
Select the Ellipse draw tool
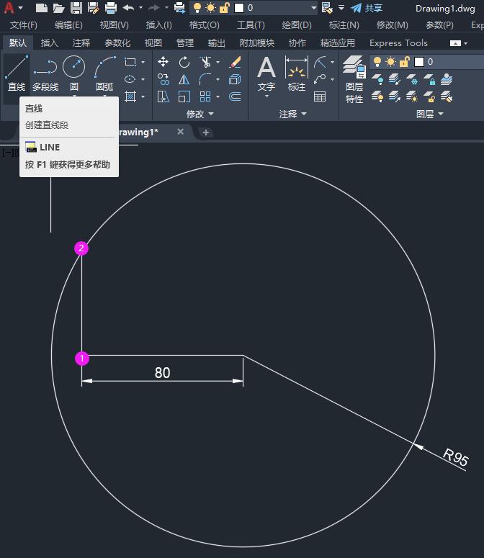pyautogui.click(x=130, y=79)
